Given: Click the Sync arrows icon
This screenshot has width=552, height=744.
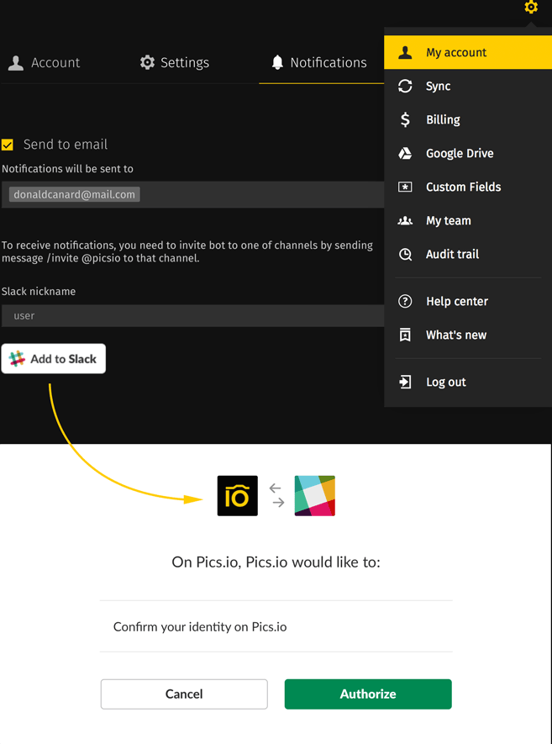Looking at the screenshot, I should (405, 86).
